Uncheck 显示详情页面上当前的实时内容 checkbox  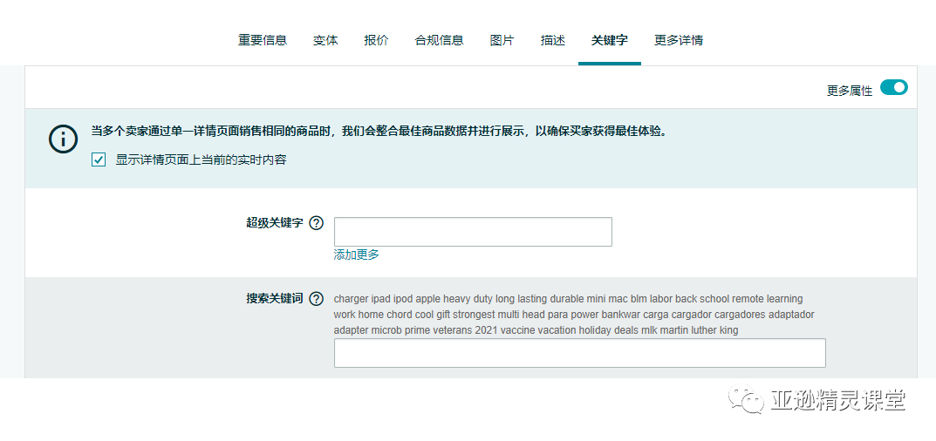(99, 160)
